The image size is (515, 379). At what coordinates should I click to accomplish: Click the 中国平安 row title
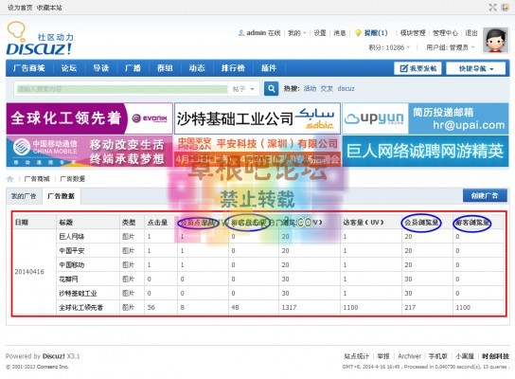click(72, 250)
